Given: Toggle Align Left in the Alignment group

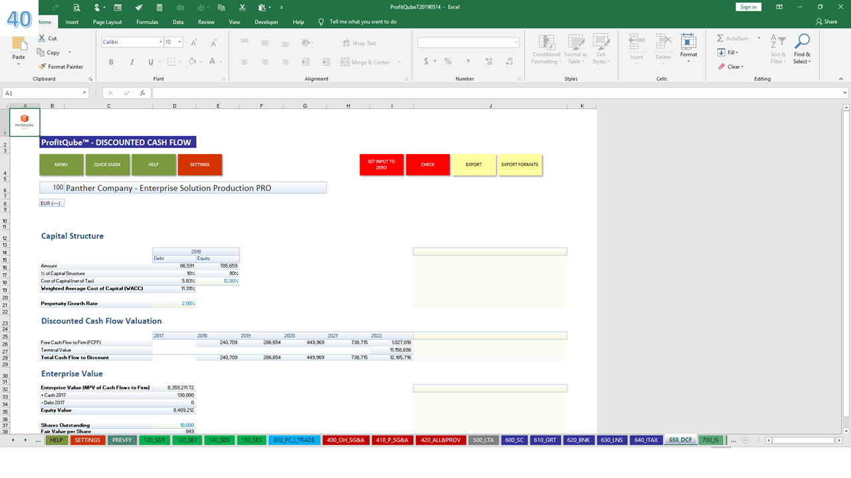Looking at the screenshot, I should point(245,62).
